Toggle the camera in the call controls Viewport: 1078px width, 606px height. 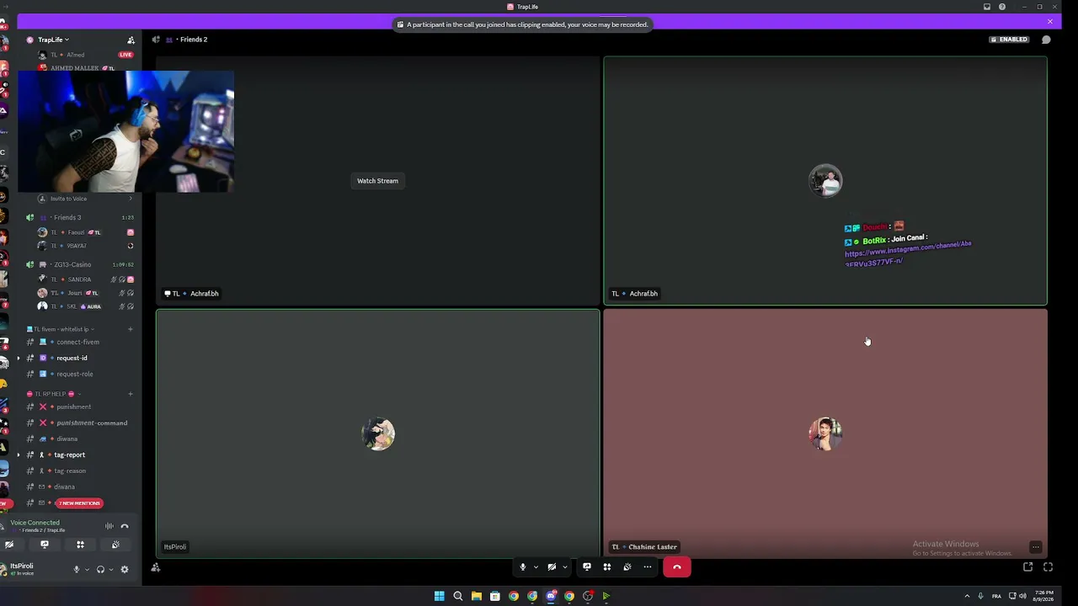point(552,567)
